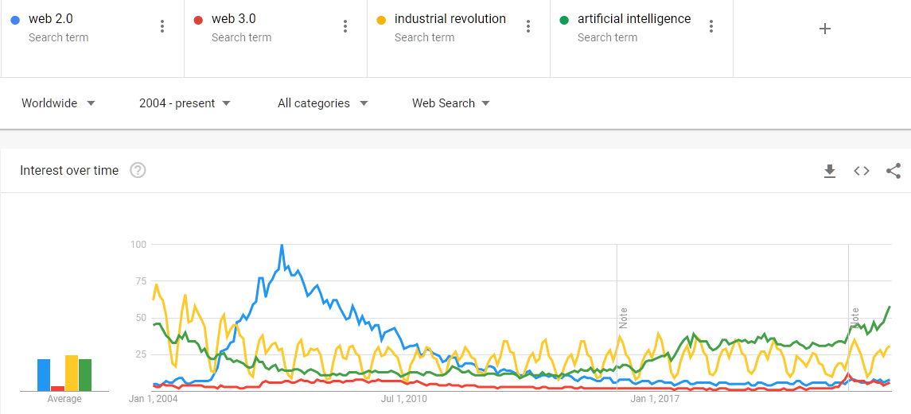The image size is (911, 414).
Task: Open more options for web 2.0 term
Action: (x=162, y=26)
